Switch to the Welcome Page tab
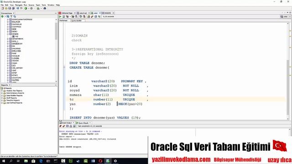 (67, 13)
